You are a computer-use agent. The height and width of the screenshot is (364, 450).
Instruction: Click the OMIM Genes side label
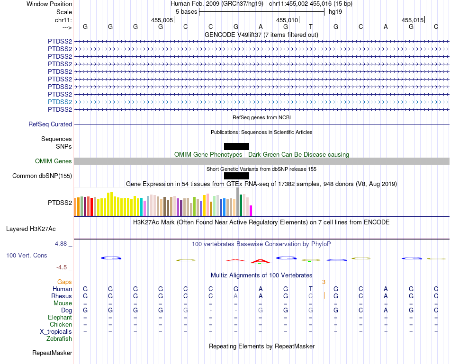pyautogui.click(x=53, y=161)
